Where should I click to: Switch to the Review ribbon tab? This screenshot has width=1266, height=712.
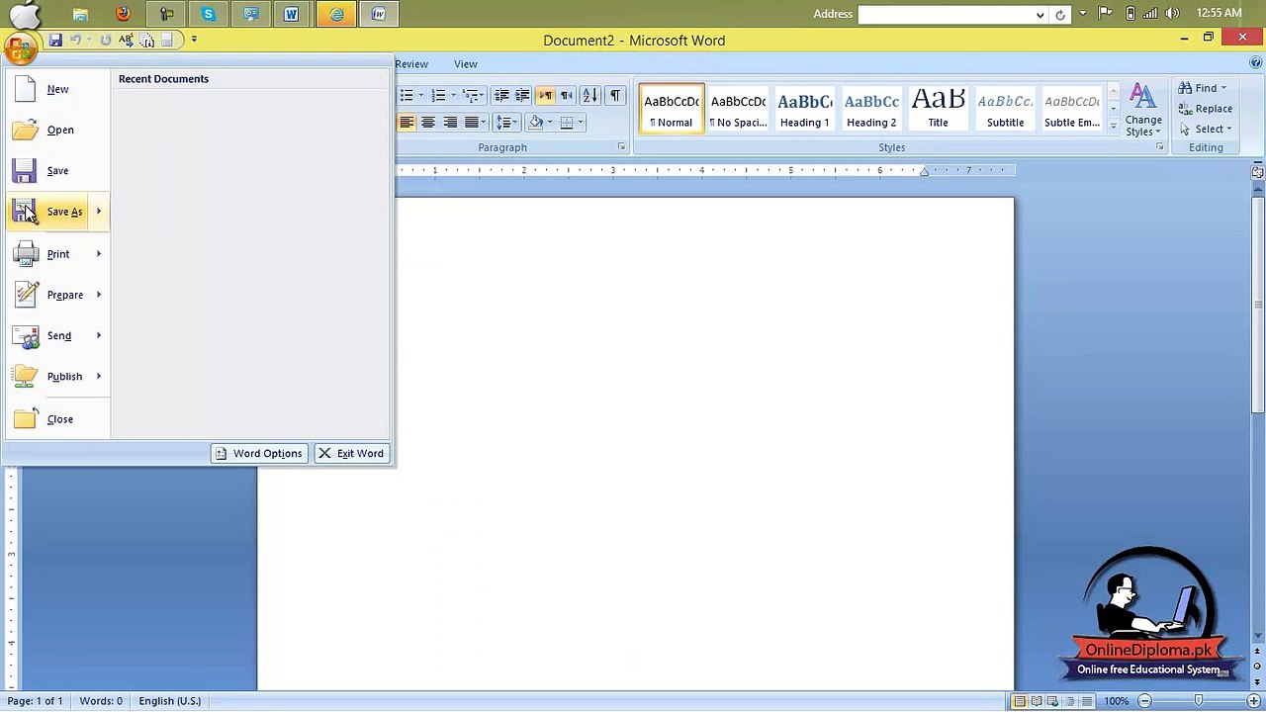coord(411,64)
